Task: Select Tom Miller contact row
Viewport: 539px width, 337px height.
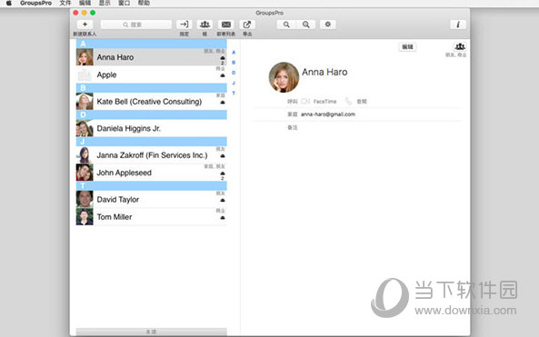Action: pyautogui.click(x=151, y=217)
